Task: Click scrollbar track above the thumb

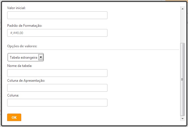Action: pos(183,27)
